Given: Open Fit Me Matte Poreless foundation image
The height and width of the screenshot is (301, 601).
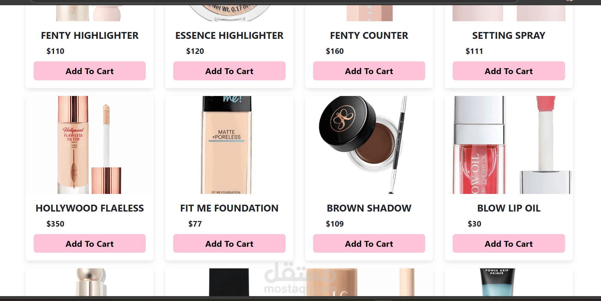Looking at the screenshot, I should tap(229, 145).
